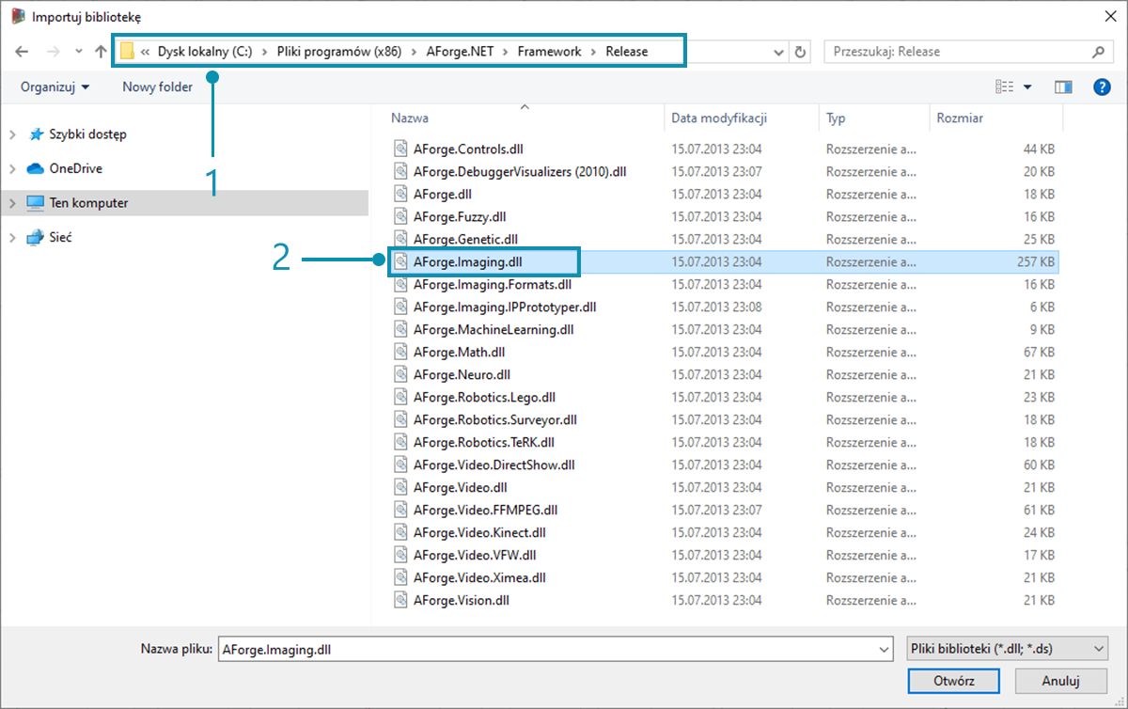Sort files by Rozmiar column
1128x709 pixels.
[x=960, y=118]
